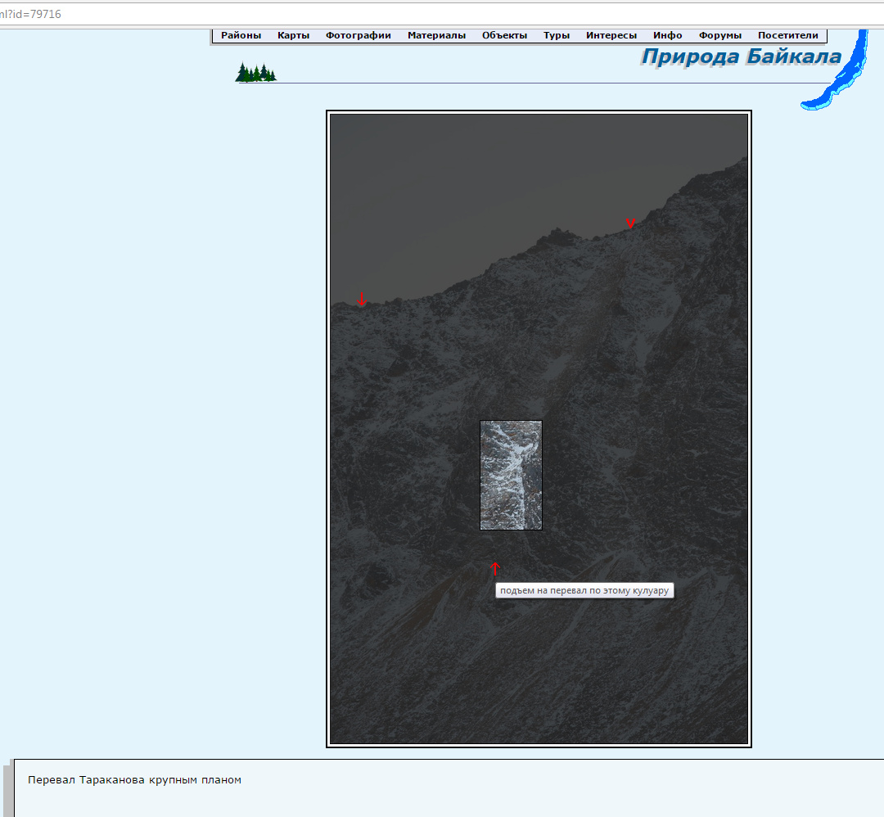Go to the Форумы section
Viewport: 884px width, 817px height.
[x=720, y=35]
